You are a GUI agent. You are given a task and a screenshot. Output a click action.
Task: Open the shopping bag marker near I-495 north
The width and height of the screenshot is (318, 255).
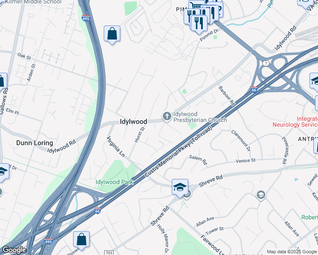point(112,35)
